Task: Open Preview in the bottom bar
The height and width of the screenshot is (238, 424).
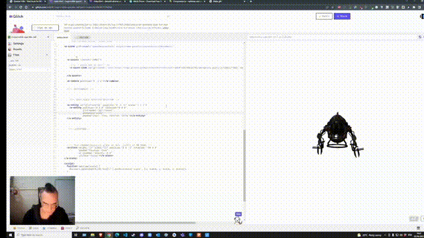Action: 82,228
